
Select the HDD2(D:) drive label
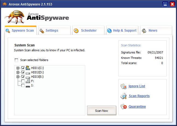(37, 72)
